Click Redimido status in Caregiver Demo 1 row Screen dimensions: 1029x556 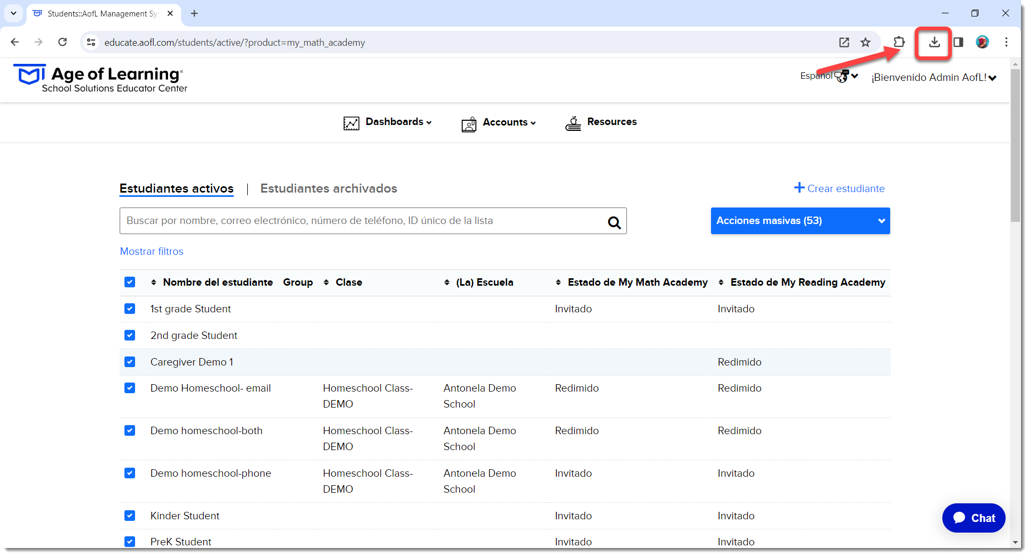pyautogui.click(x=739, y=362)
